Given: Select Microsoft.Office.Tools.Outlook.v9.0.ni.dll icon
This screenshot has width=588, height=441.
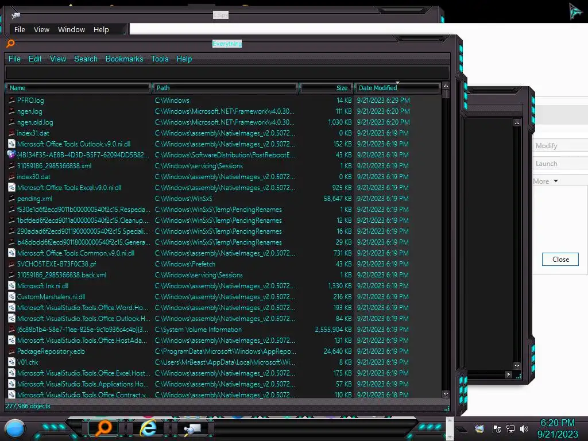Looking at the screenshot, I should [11, 144].
